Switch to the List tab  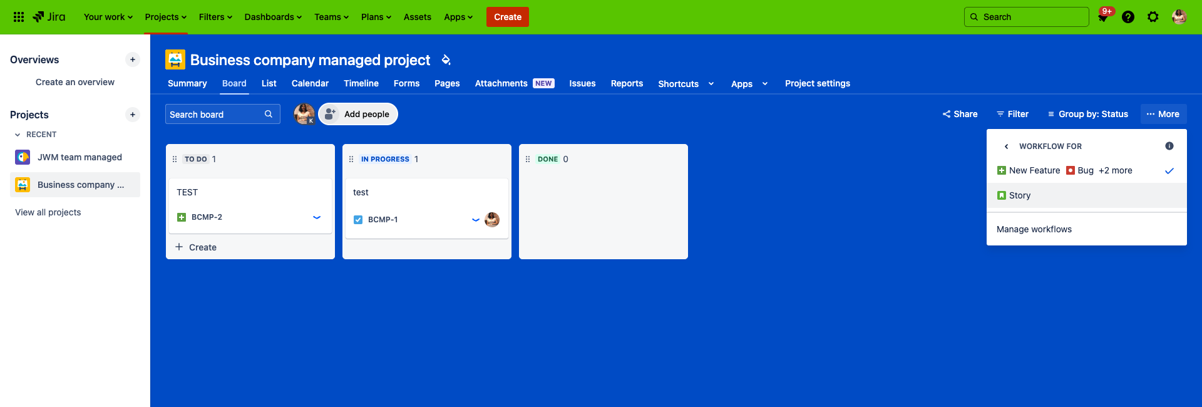tap(269, 83)
